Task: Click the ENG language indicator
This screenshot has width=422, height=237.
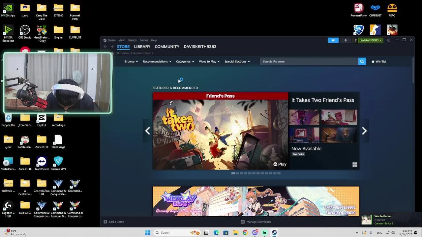Action: 379,233
